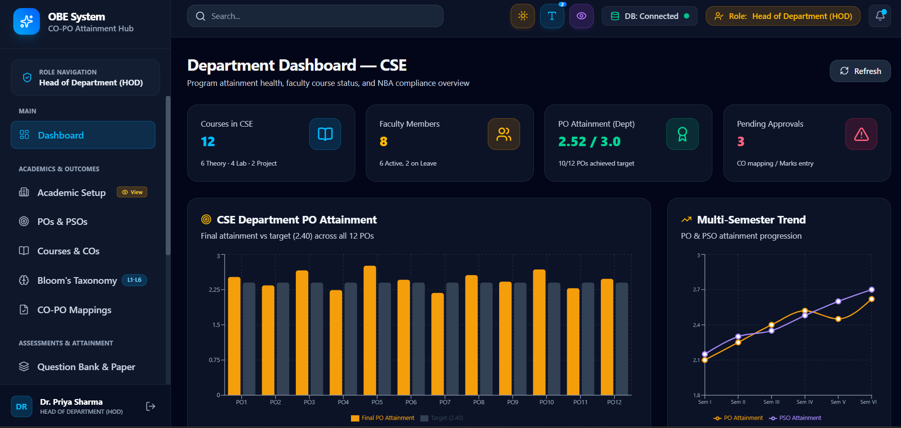Click the Sem VI PSO data point
This screenshot has height=428, width=901.
[872, 289]
